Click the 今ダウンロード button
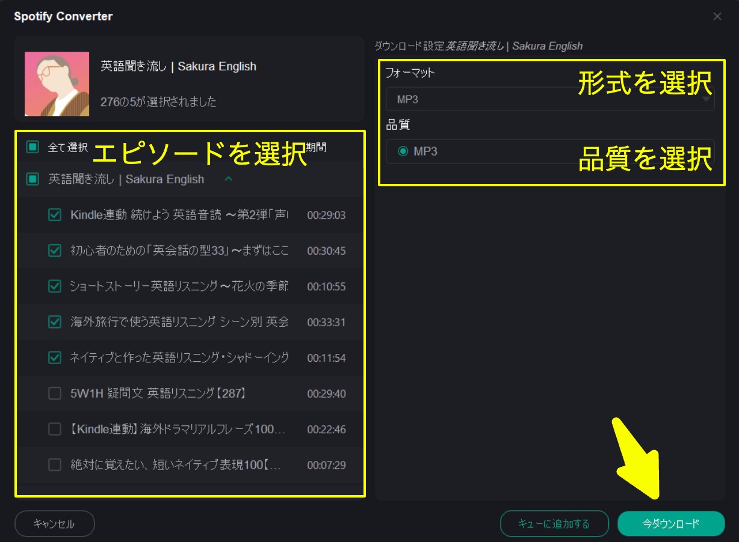This screenshot has width=739, height=542. pos(671,523)
